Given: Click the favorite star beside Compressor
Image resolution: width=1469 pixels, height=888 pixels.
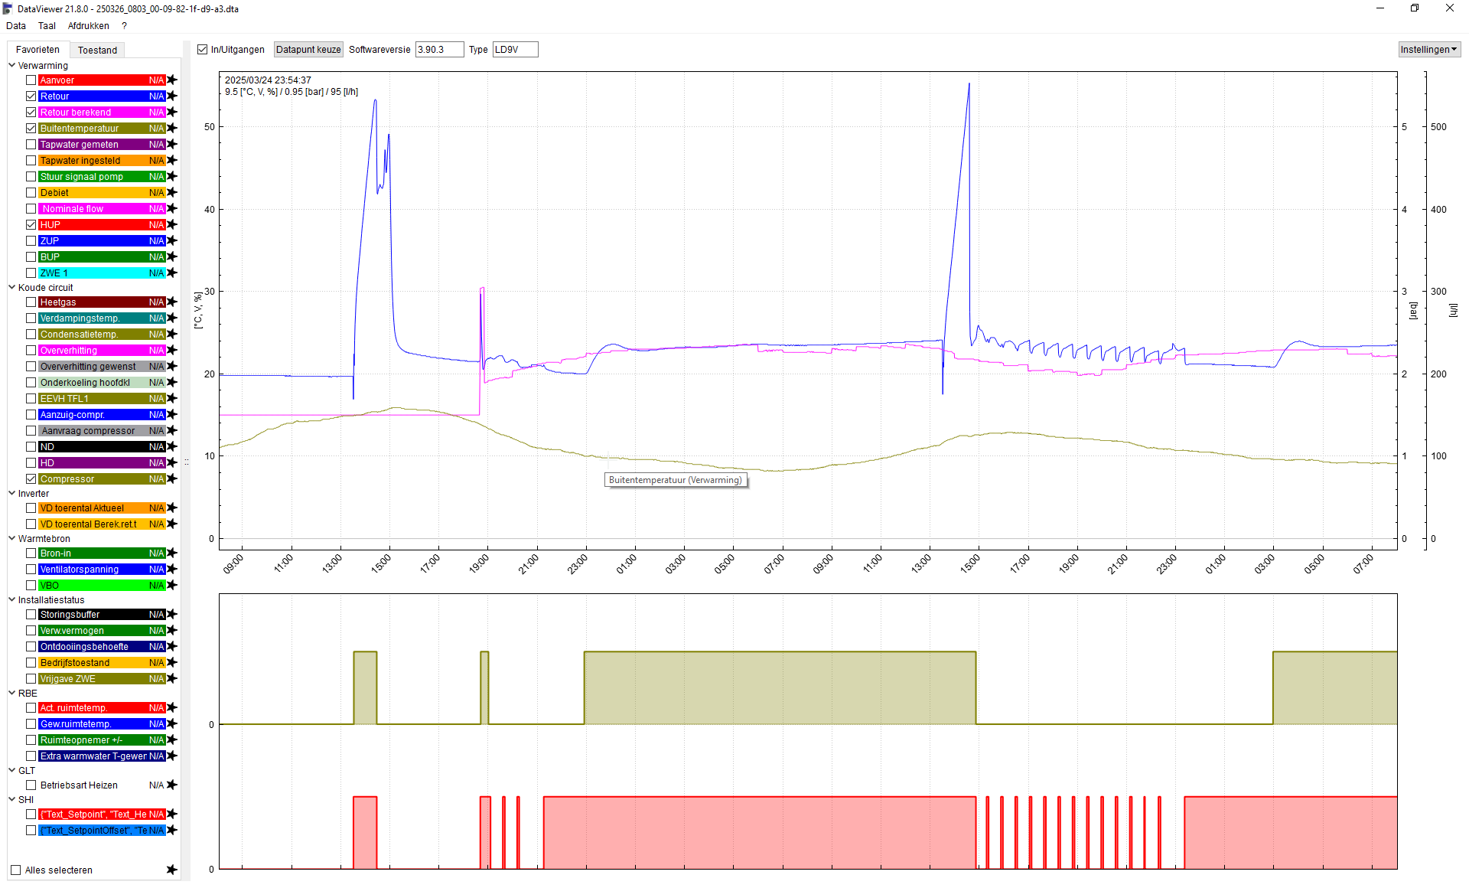Looking at the screenshot, I should click(172, 478).
